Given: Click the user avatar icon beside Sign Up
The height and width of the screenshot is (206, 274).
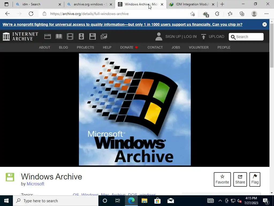Looking at the screenshot, I should click(159, 36).
